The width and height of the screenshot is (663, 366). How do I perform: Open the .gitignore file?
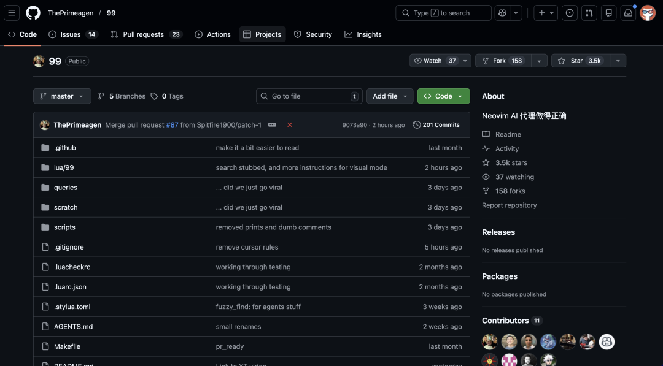tap(69, 247)
